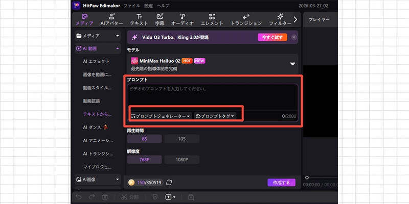This screenshot has width=409, height=204.
Task: Click the undo arrow icon
Action: (78, 197)
